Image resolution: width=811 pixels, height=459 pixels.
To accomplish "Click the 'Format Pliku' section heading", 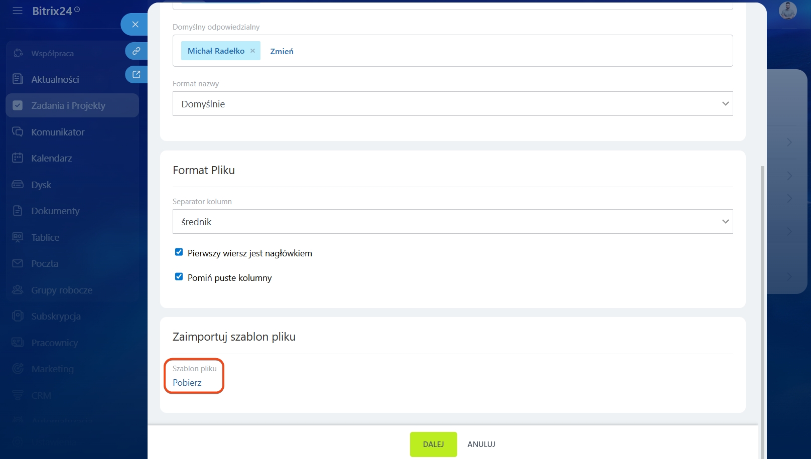I will point(204,170).
